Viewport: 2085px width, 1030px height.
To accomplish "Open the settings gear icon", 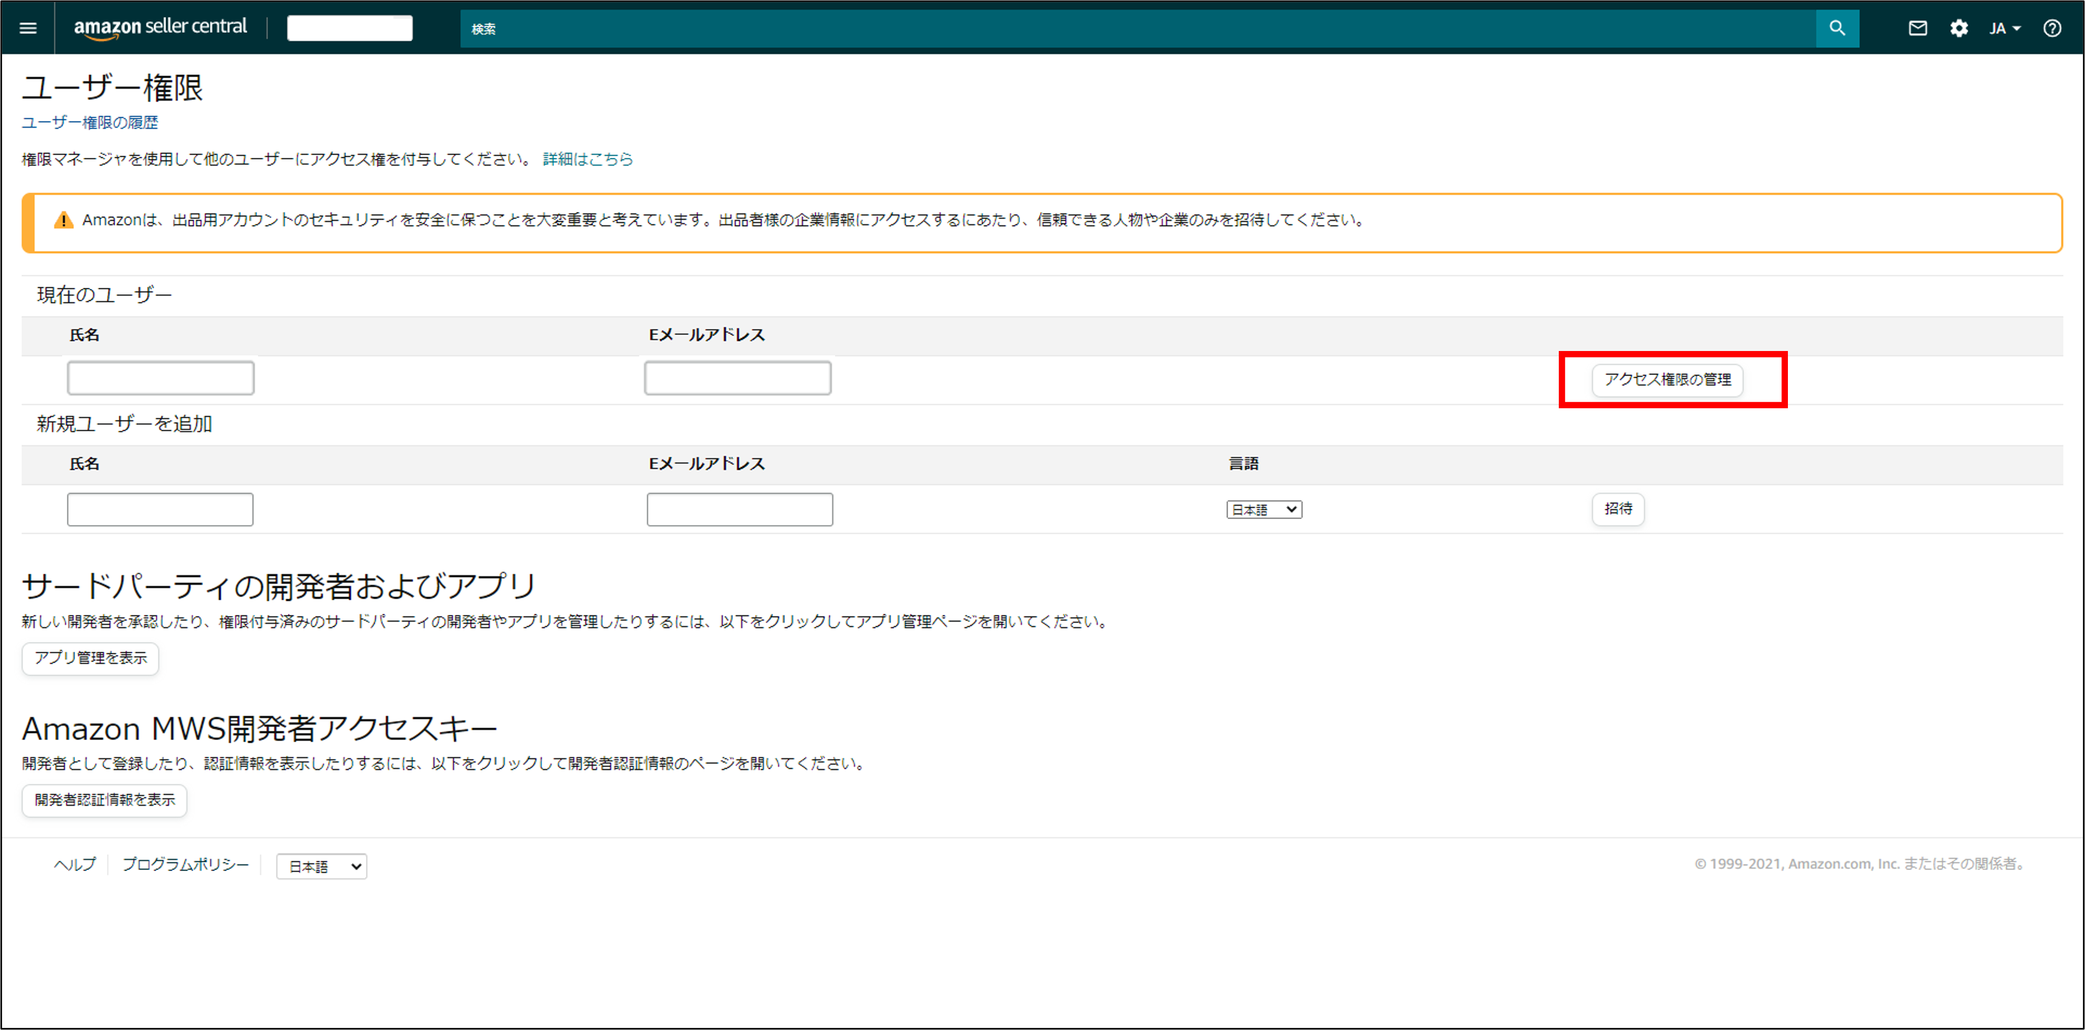I will coord(1959,28).
